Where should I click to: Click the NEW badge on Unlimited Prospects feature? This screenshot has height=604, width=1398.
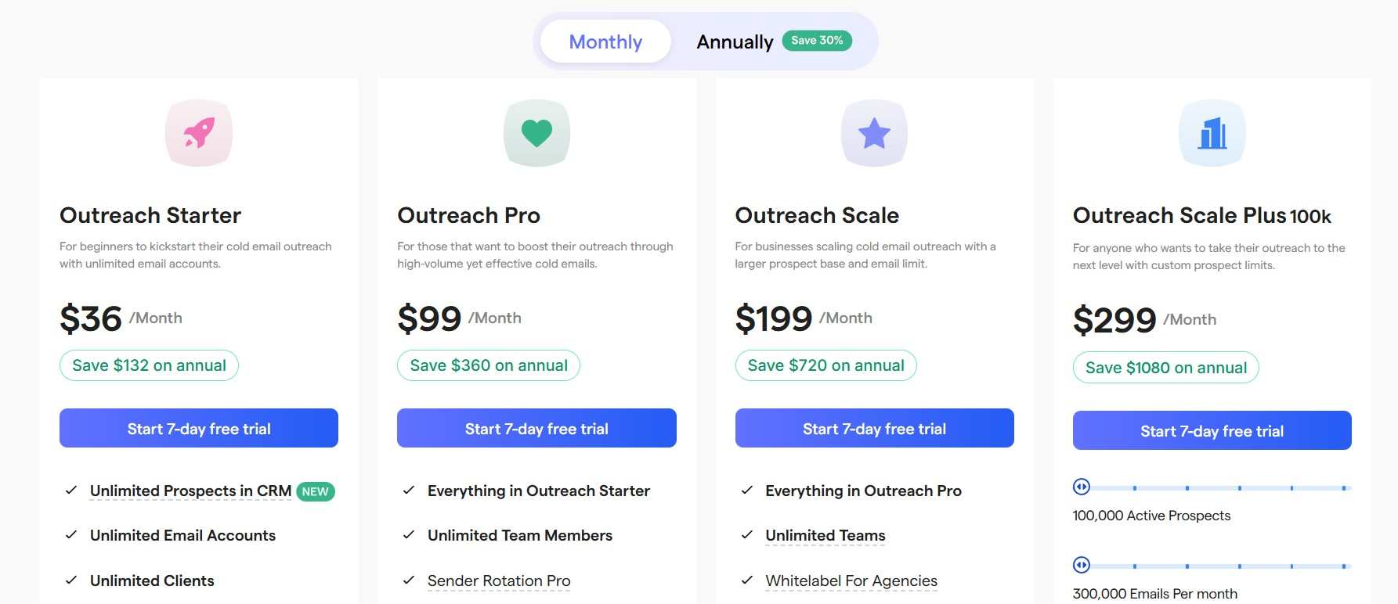pyautogui.click(x=316, y=491)
